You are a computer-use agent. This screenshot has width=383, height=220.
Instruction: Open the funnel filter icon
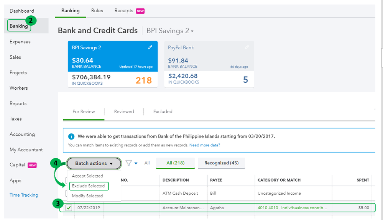(129, 163)
